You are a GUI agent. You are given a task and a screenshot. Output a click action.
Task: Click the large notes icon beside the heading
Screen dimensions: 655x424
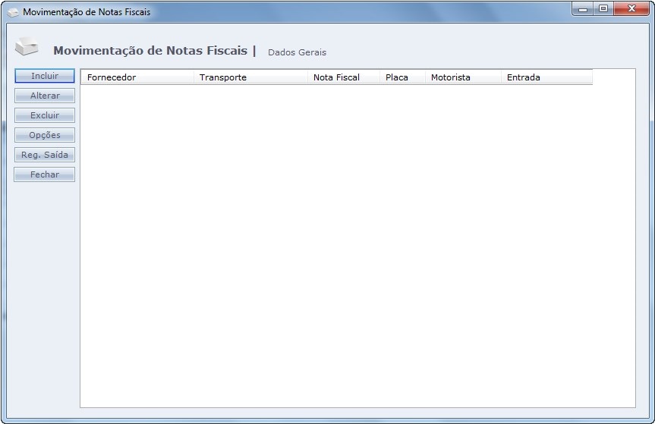point(27,46)
